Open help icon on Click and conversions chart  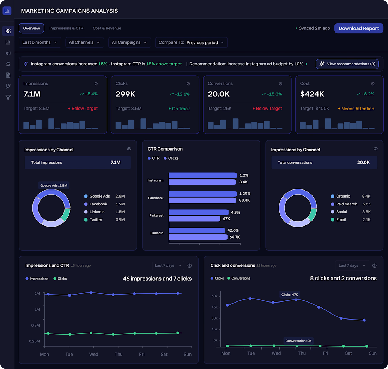(x=375, y=265)
